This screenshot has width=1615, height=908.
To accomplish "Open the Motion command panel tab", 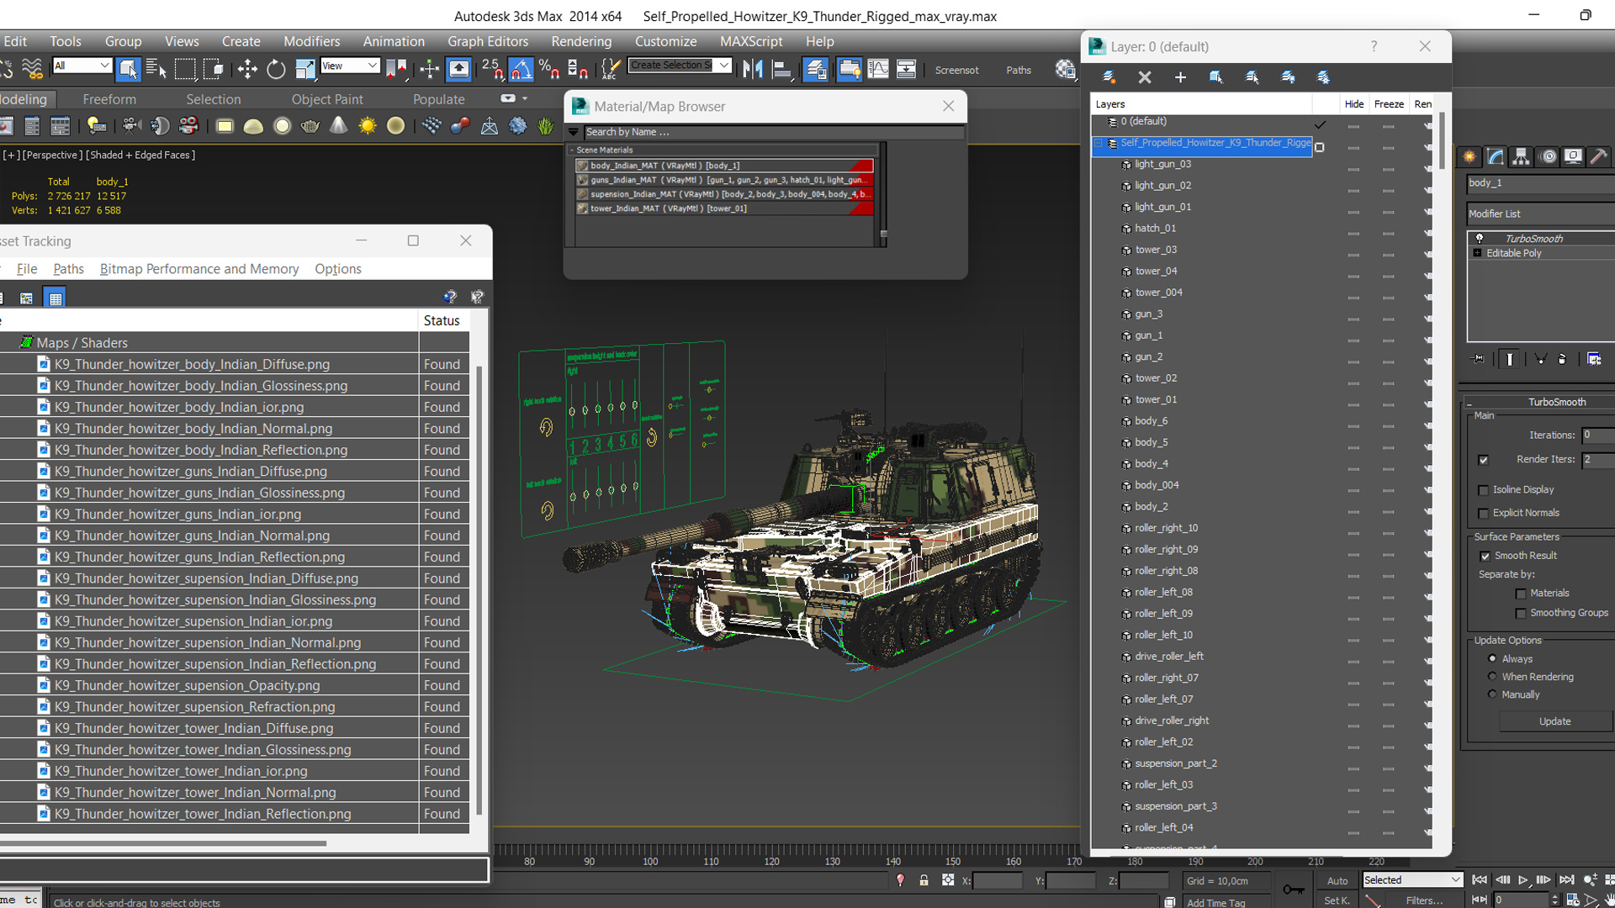I will 1548,156.
